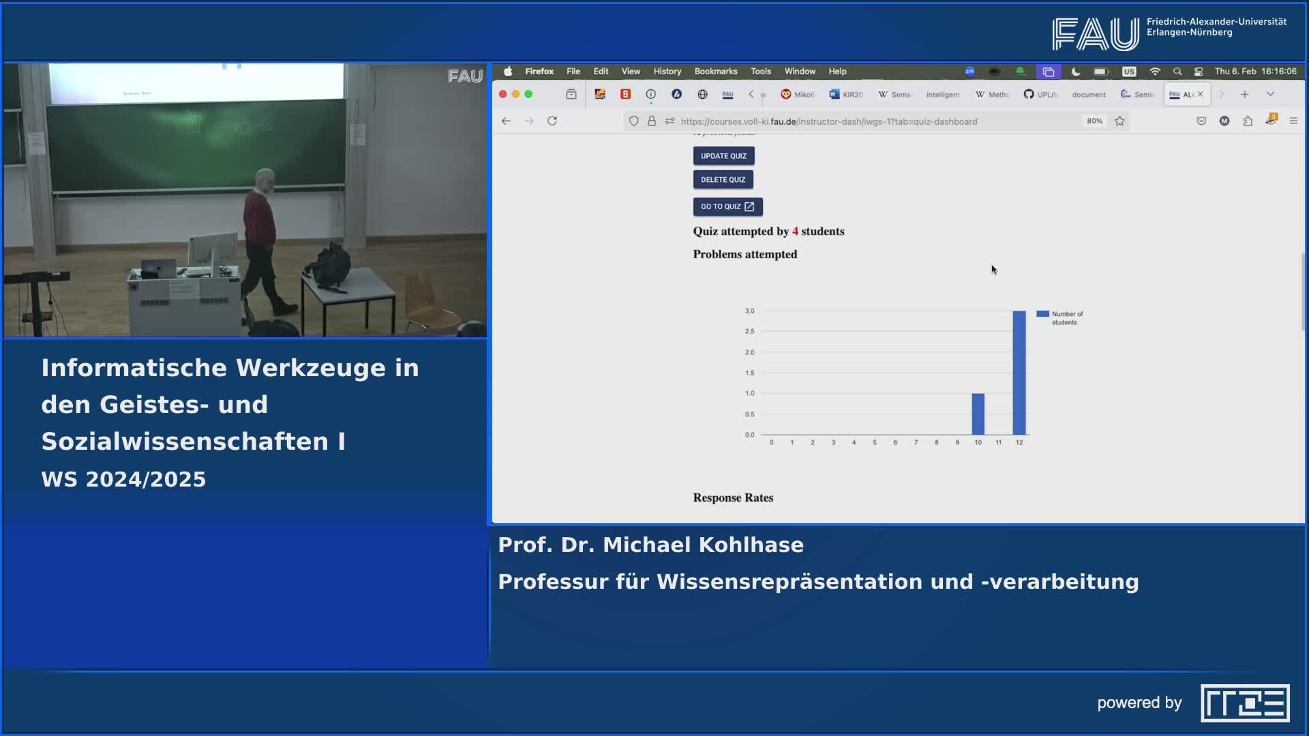The width and height of the screenshot is (1309, 736).
Task: Open the US keyboard input source menu
Action: [1129, 71]
